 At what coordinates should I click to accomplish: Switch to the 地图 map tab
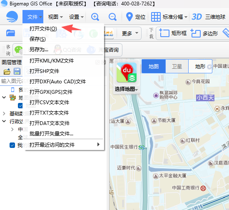coord(154,66)
